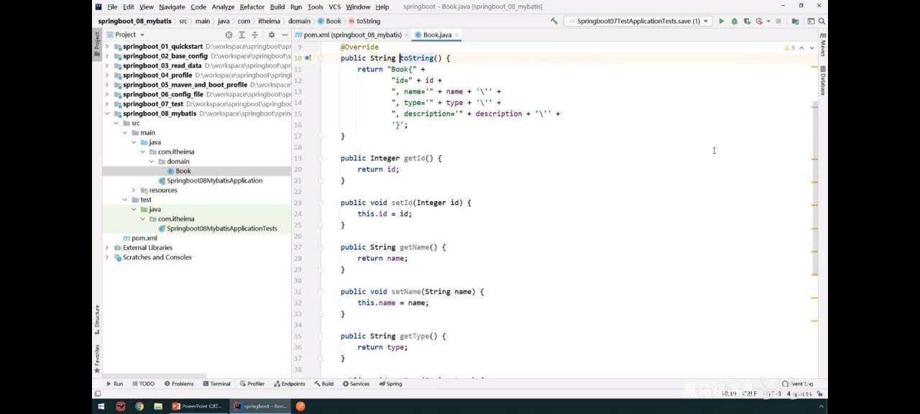The width and height of the screenshot is (920, 414).
Task: Open the Structure tool window on the left edge
Action: (x=97, y=321)
